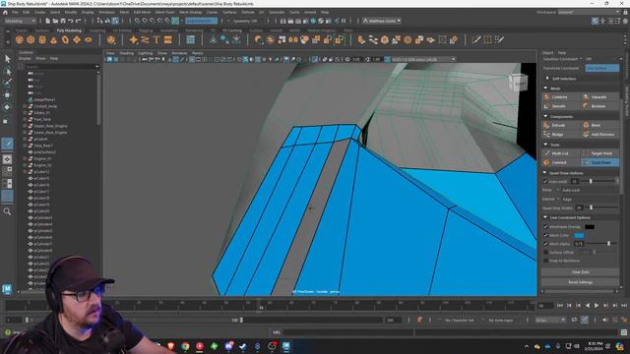This screenshot has width=630, height=354.
Task: Click the Home icon in the menu bar
Action: [x=5, y=13]
